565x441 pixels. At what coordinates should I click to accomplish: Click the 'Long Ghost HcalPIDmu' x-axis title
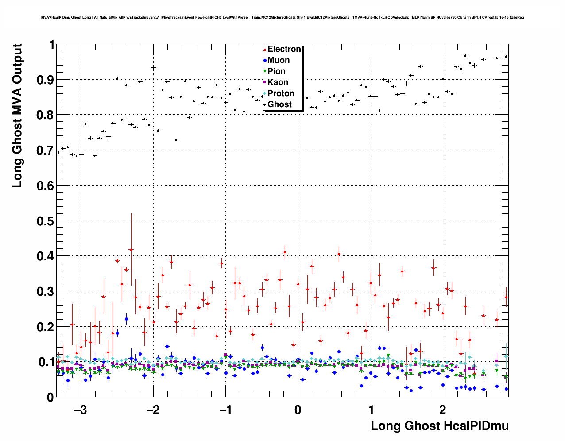click(439, 426)
